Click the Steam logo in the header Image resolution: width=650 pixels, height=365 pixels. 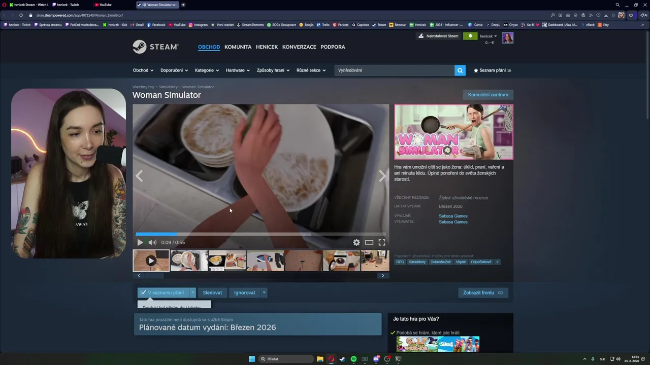155,47
